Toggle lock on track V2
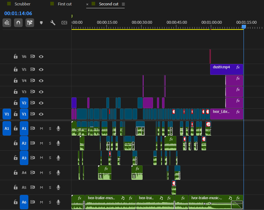The height and width of the screenshot is (210, 264). coord(15,102)
